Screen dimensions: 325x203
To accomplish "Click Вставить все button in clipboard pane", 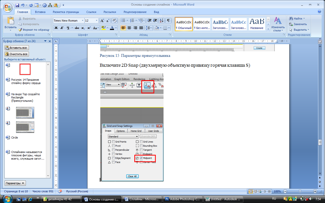I will pyautogui.click(x=17, y=48).
